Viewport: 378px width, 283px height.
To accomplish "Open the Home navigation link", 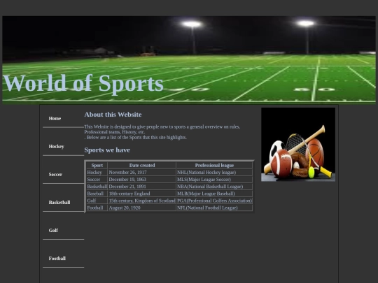I will click(55, 118).
